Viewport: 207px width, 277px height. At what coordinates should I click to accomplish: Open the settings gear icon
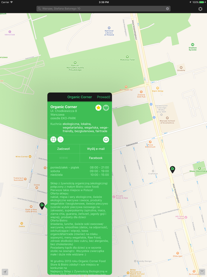point(200,9)
